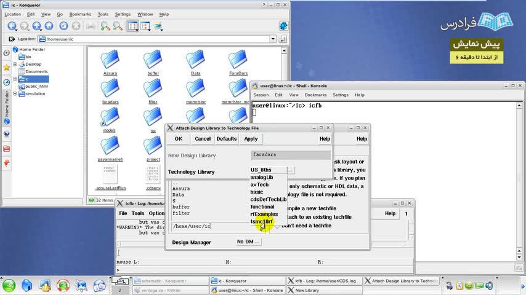Select Assura in the New Library directory list
The width and height of the screenshot is (526, 295).
click(181, 189)
